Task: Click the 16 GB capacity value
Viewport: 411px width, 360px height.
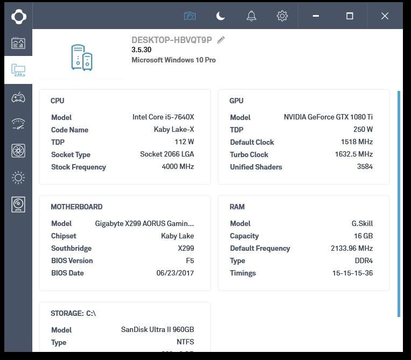Action: pos(363,236)
